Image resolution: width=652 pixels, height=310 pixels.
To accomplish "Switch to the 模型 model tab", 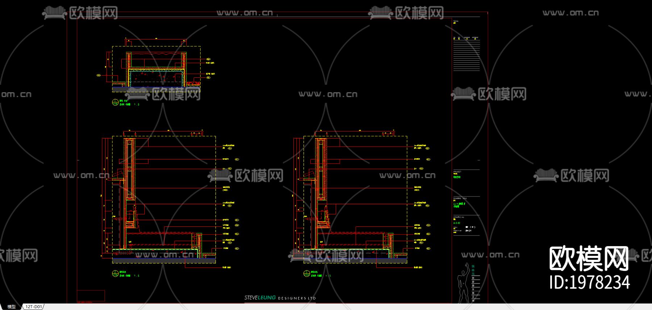I will coord(12,307).
